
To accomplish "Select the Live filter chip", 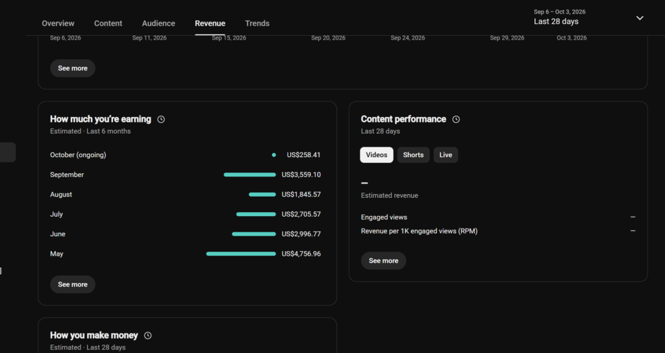I will (x=445, y=155).
